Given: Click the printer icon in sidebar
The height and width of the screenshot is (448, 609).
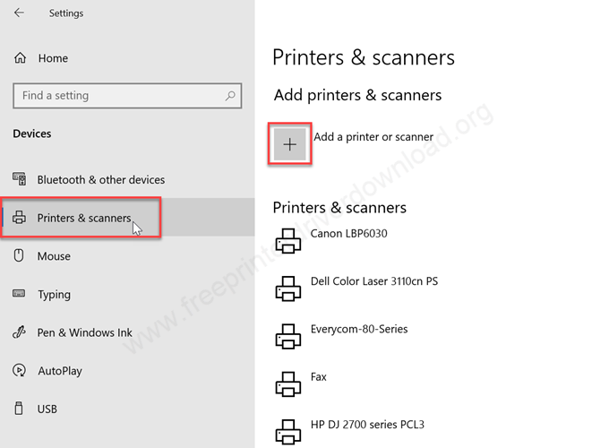Looking at the screenshot, I should [19, 217].
